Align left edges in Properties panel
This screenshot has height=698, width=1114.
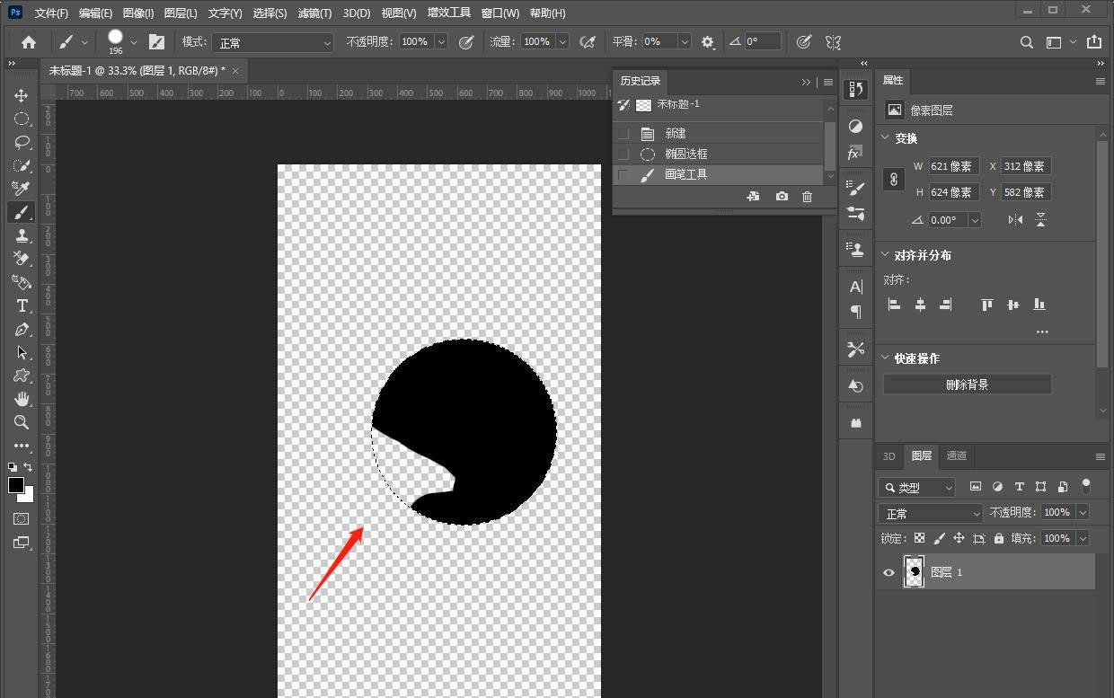click(894, 305)
